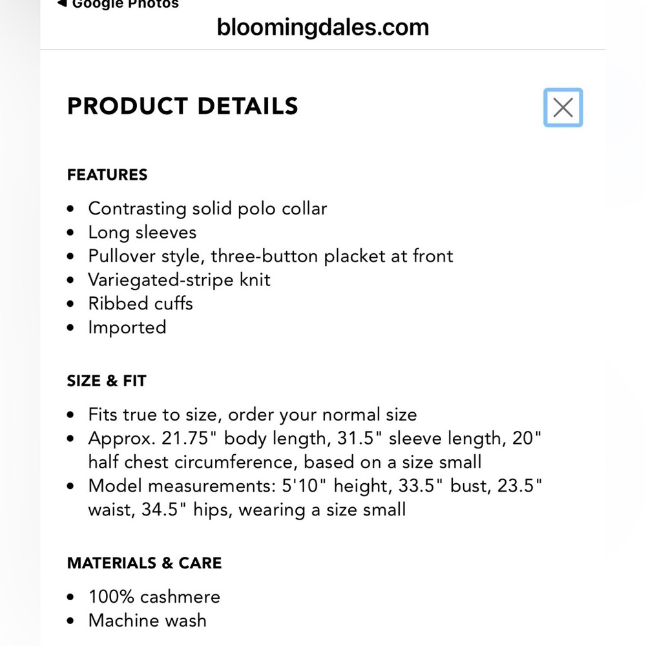The width and height of the screenshot is (646, 646).
Task: Return to the Google Photos app label
Action: [x=125, y=5]
